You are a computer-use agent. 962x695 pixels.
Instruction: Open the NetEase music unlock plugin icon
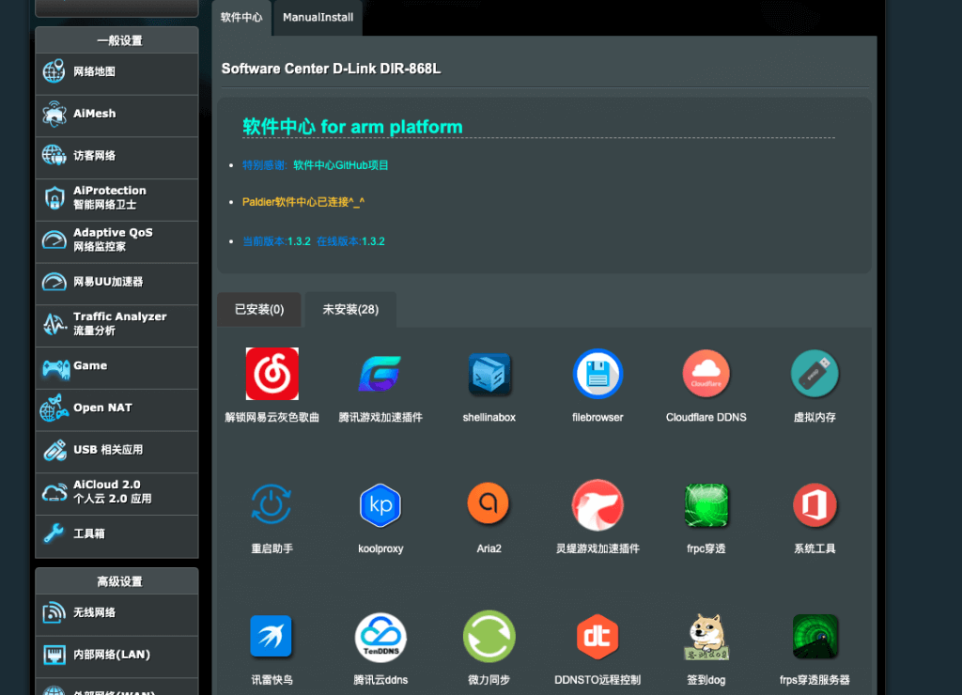(272, 374)
